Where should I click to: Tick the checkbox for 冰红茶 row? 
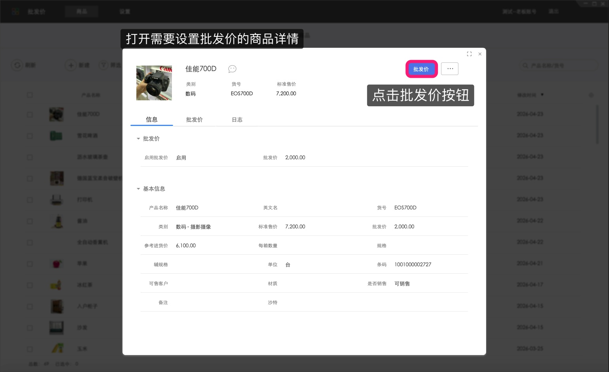(x=30, y=285)
